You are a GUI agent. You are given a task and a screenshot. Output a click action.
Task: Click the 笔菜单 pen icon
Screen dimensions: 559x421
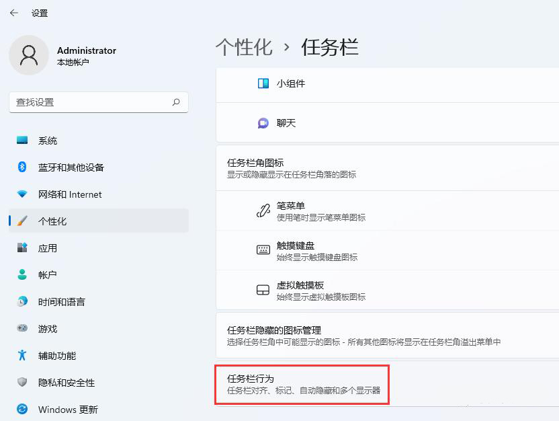(263, 211)
